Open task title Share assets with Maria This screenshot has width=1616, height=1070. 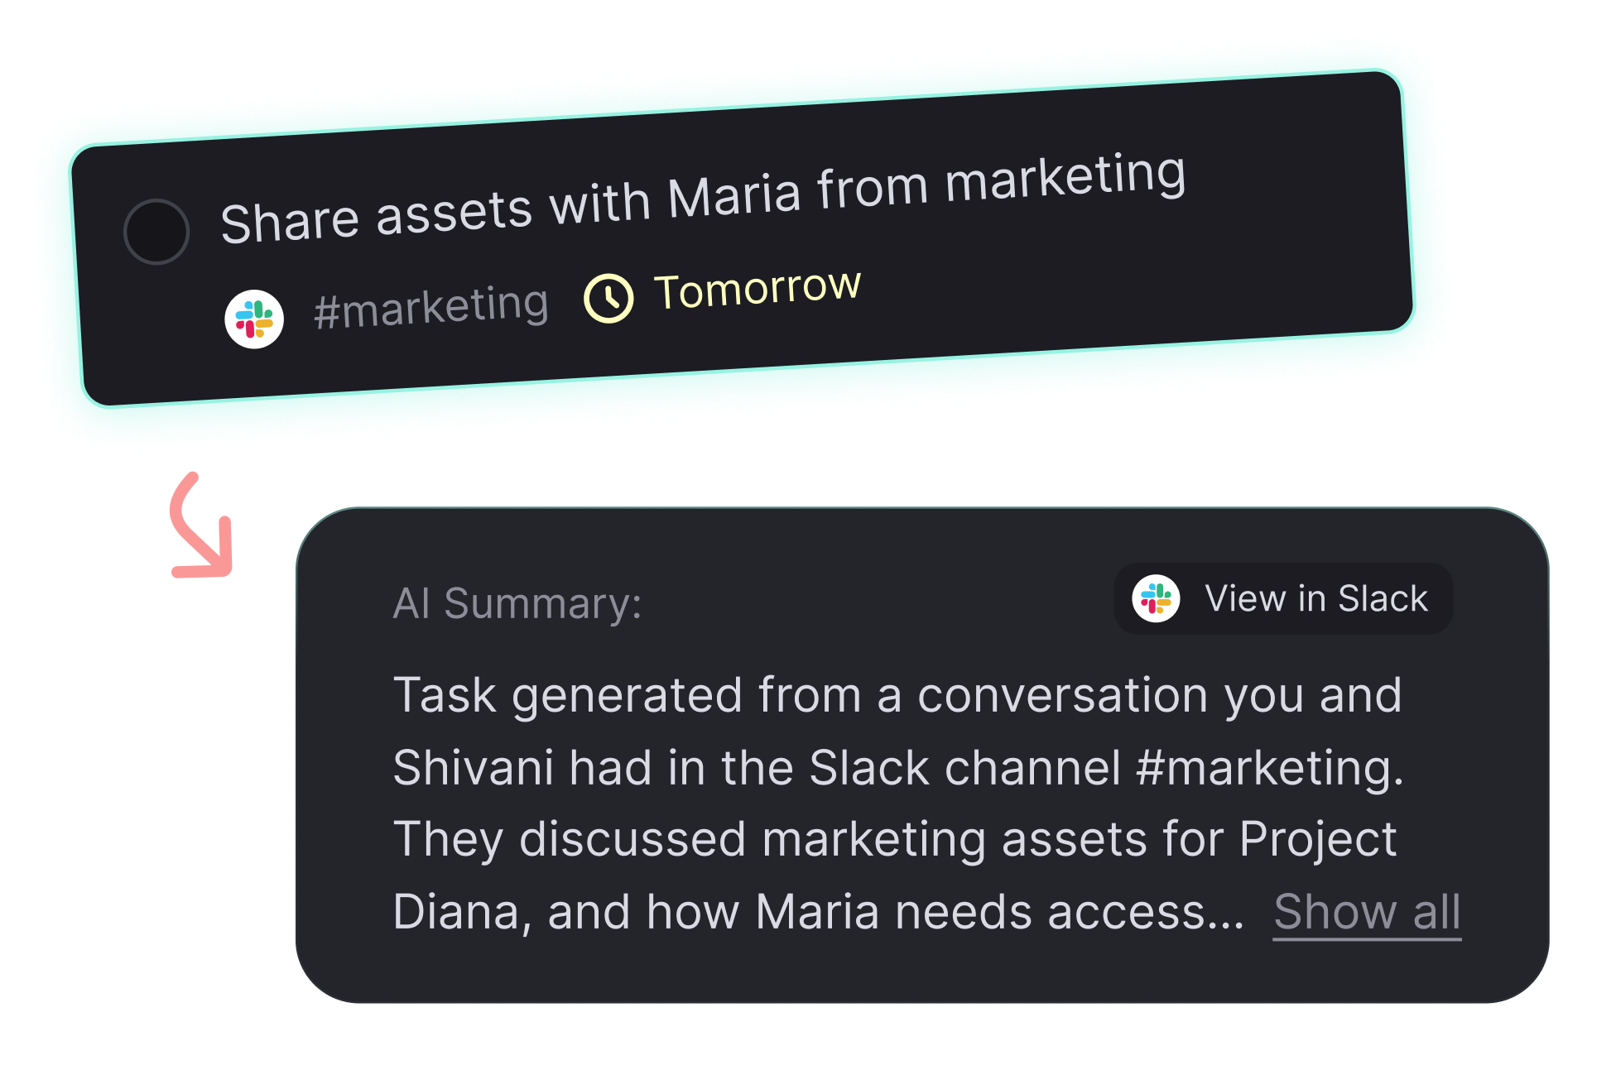(x=703, y=199)
